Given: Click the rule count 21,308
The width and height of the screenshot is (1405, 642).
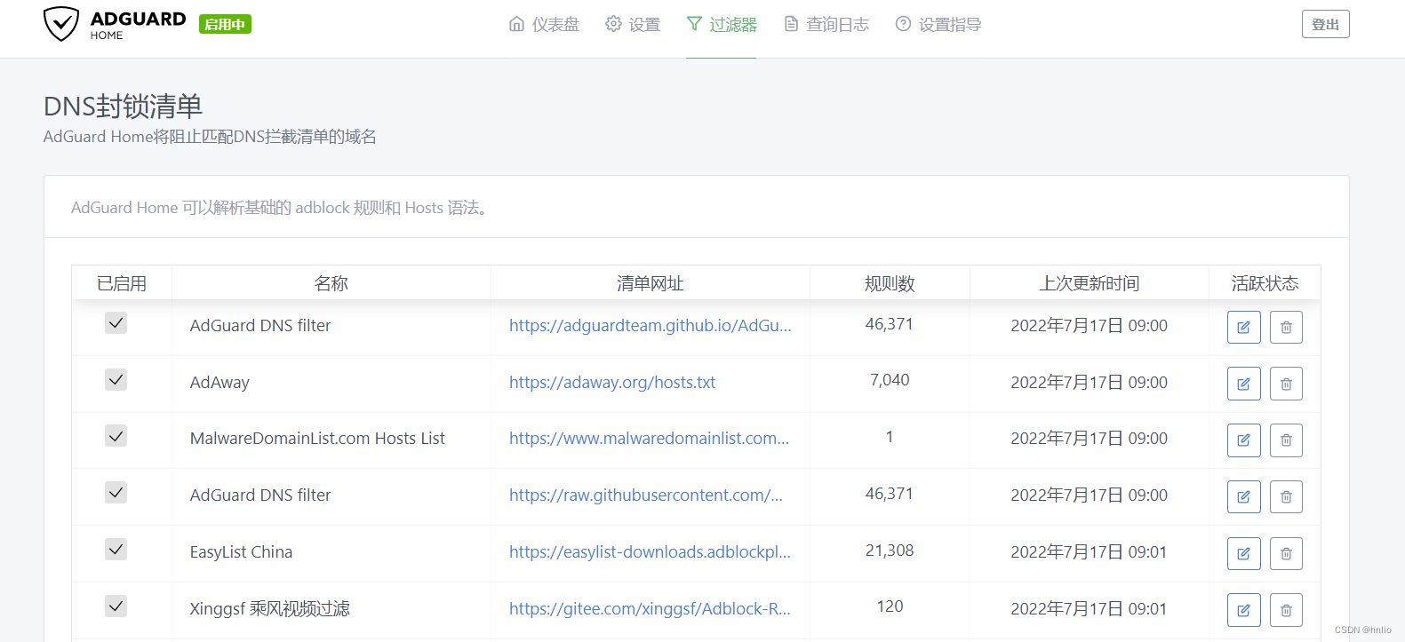Looking at the screenshot, I should [890, 551].
